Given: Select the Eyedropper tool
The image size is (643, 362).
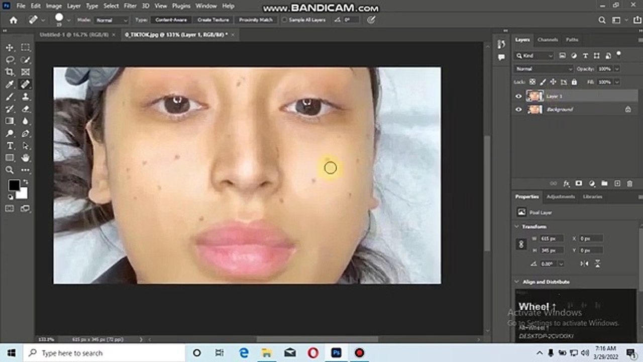Looking at the screenshot, I should (x=10, y=84).
